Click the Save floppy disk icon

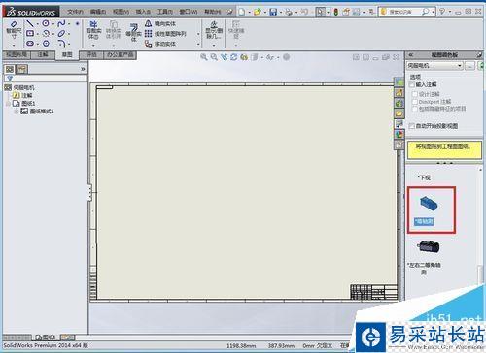pyautogui.click(x=273, y=12)
